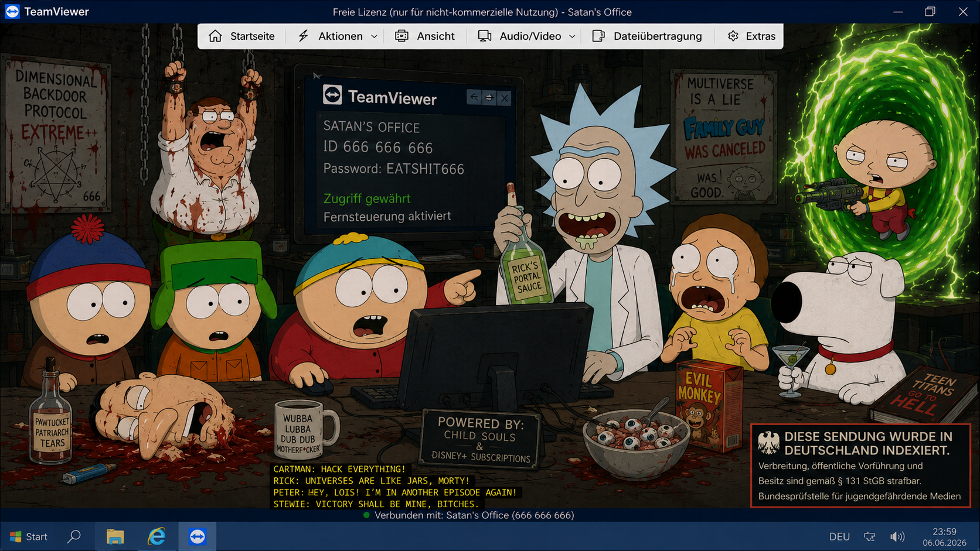Open TeamViewer from the taskbar
This screenshot has height=551, width=980.
point(198,536)
